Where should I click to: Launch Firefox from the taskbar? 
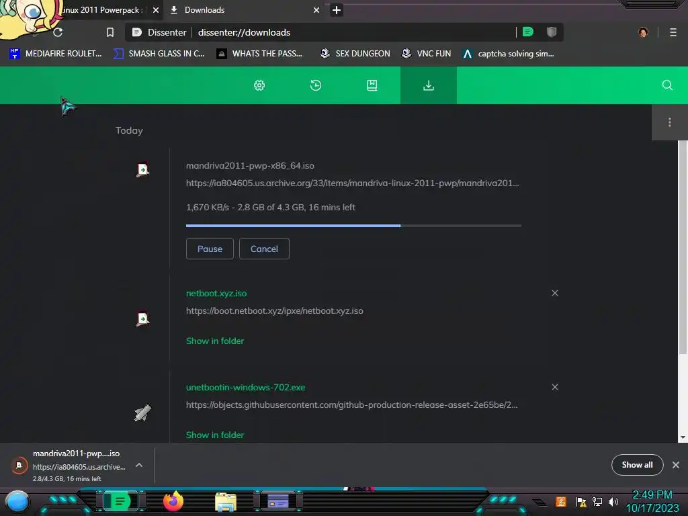pyautogui.click(x=173, y=501)
